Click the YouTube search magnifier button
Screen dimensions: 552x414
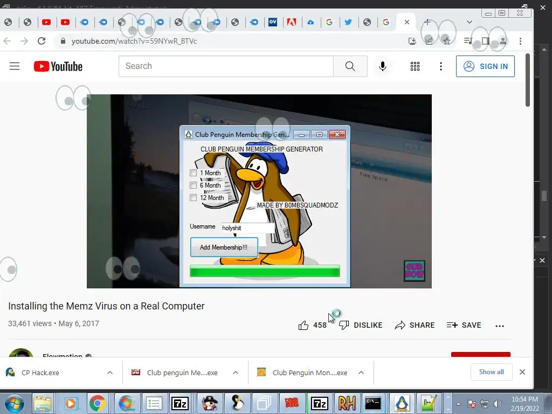tap(350, 66)
